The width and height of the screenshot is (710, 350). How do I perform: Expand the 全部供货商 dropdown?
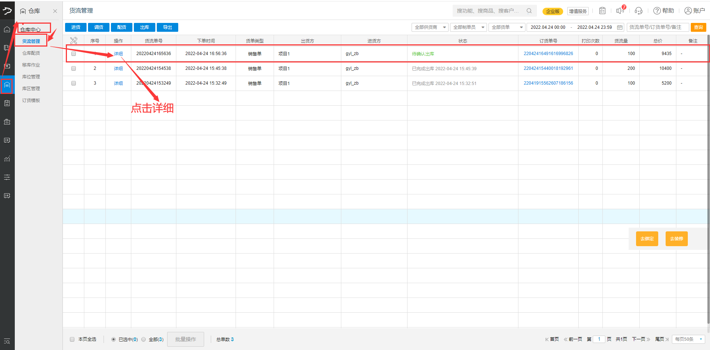(x=430, y=27)
